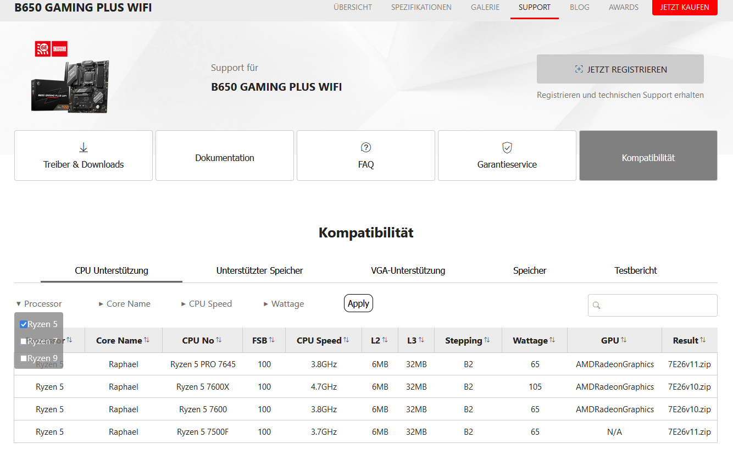Image resolution: width=733 pixels, height=454 pixels.
Task: Switch to the Speicher tab
Action: point(530,270)
